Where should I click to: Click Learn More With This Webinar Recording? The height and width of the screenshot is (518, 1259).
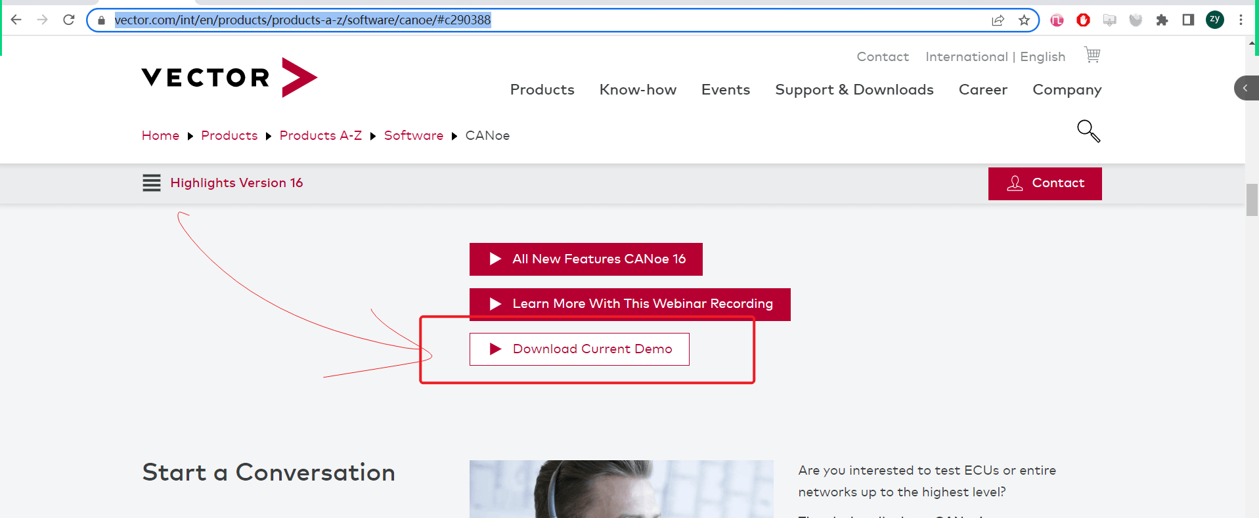coord(630,304)
